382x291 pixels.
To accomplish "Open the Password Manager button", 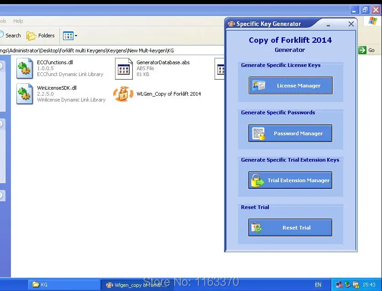I will [x=290, y=133].
